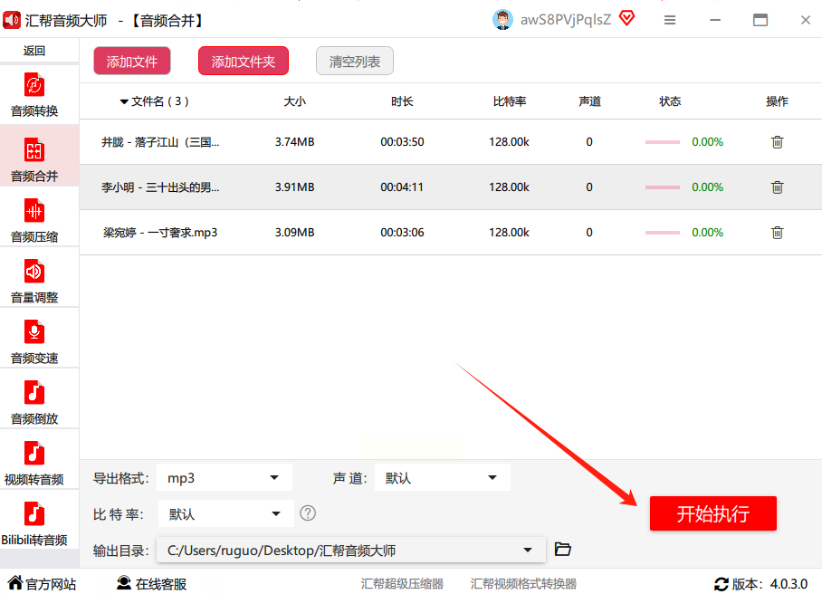Image resolution: width=822 pixels, height=594 pixels.
Task: Visit 官方网站 home link
Action: [x=42, y=583]
